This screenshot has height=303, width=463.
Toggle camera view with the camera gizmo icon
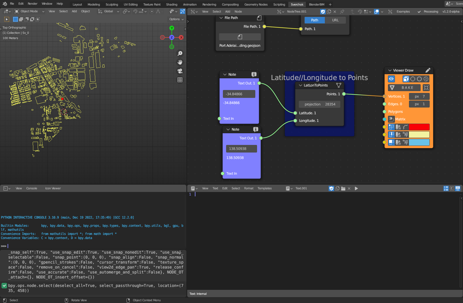[180, 71]
